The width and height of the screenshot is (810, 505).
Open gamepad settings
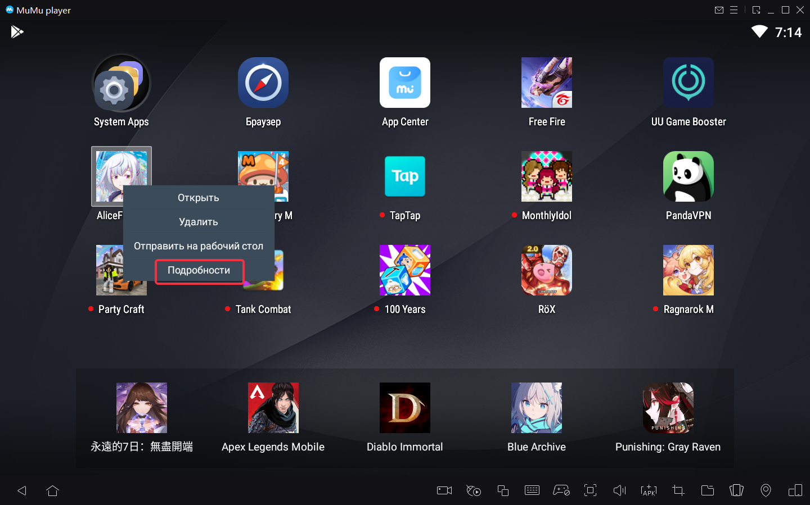click(x=561, y=490)
